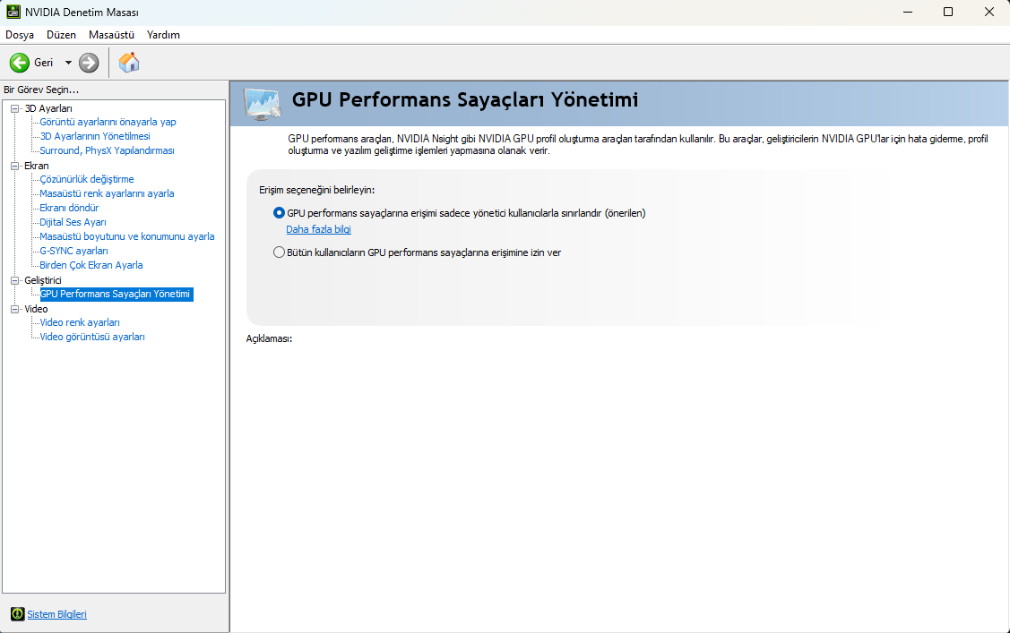
Task: Click the Sistem Bilgileri icon
Action: [17, 614]
